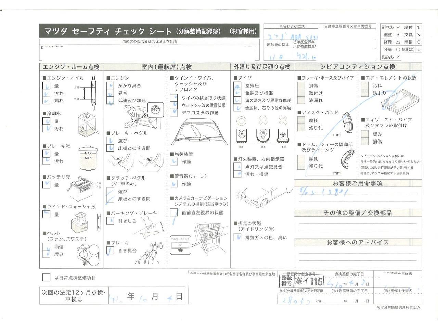
Task: Check the 異音 box
Action: (110, 93)
